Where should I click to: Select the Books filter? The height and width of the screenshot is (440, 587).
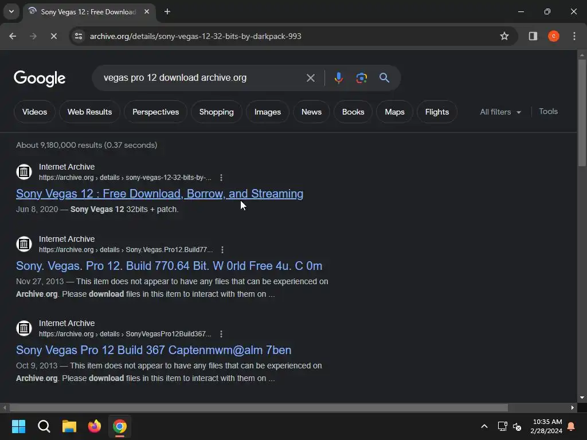click(353, 112)
